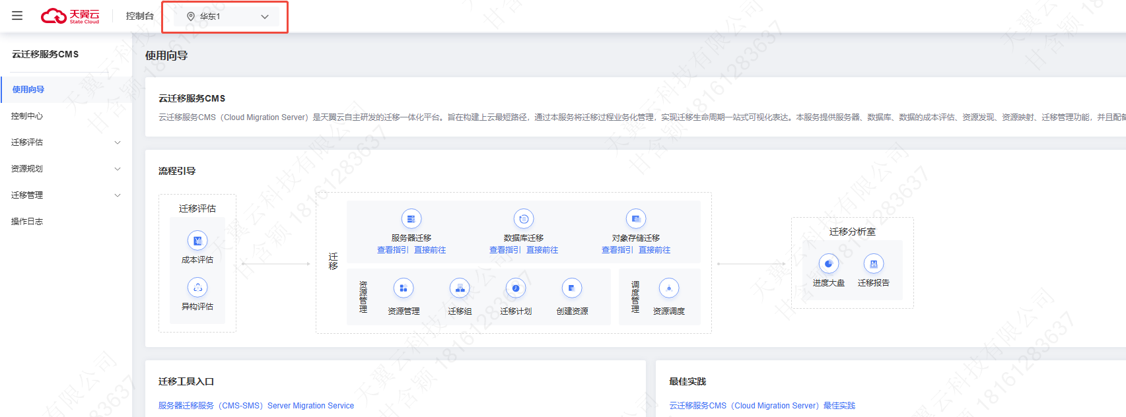
Task: Open 直接前往 under 对象存储迁移
Action: point(654,250)
